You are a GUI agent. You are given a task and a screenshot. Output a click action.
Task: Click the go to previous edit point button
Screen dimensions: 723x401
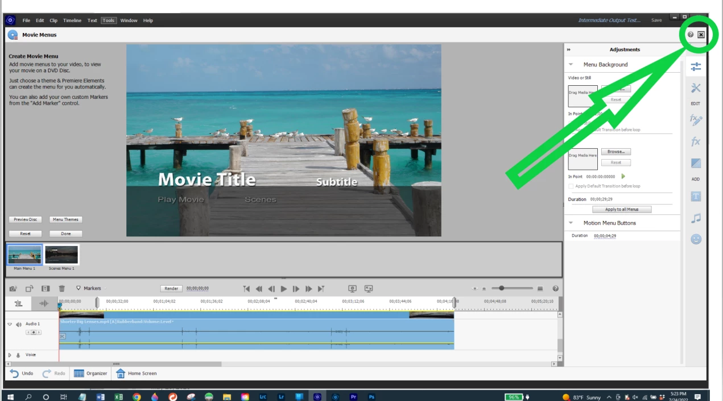[x=246, y=289]
